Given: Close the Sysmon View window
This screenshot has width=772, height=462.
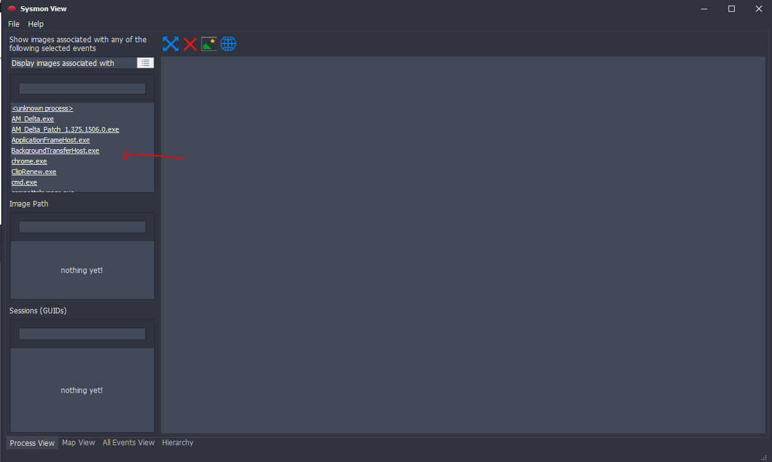Looking at the screenshot, I should 758,9.
